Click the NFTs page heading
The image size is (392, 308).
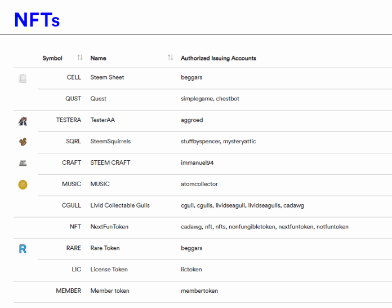[x=37, y=20]
